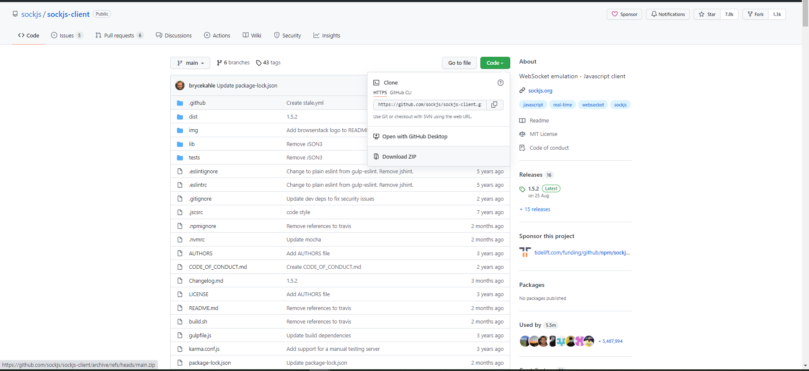This screenshot has height=371, width=809.
Task: Click the repository icon beside sockjs
Action: point(15,14)
